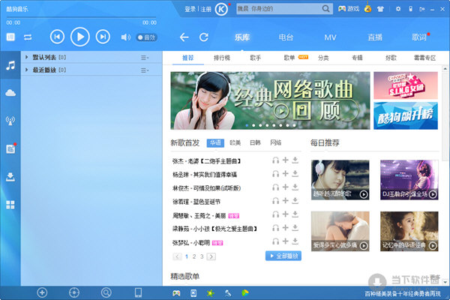Go to next page arrow of songs

(x=211, y=256)
